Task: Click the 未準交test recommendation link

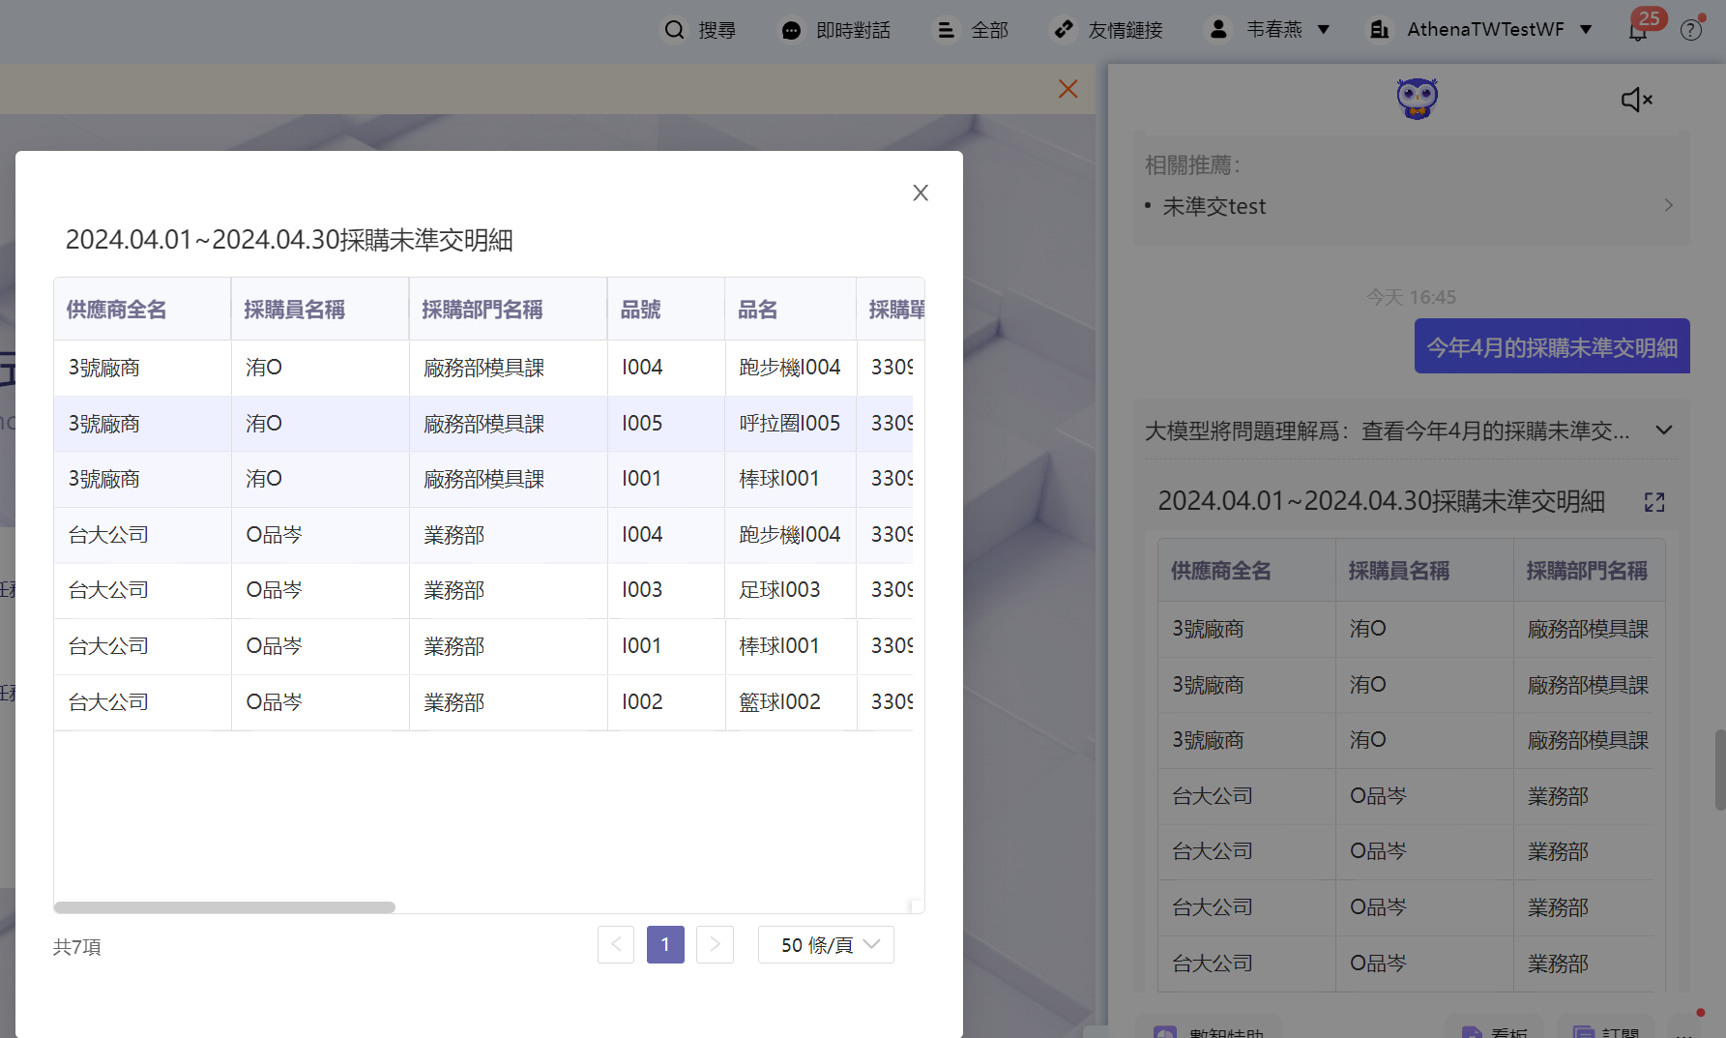Action: click(x=1214, y=206)
